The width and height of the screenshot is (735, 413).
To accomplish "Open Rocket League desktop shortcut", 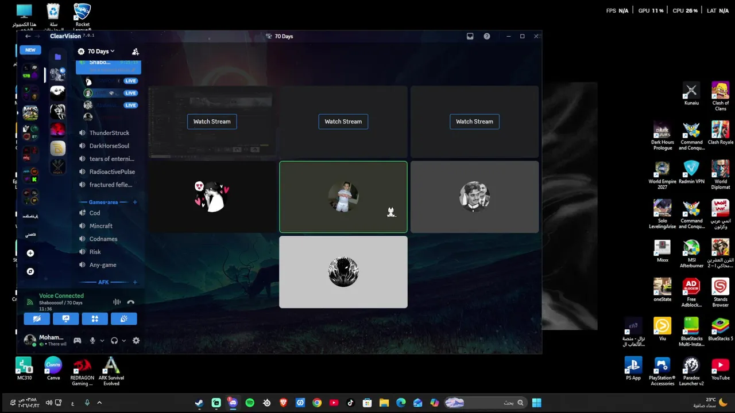I will pos(83,16).
